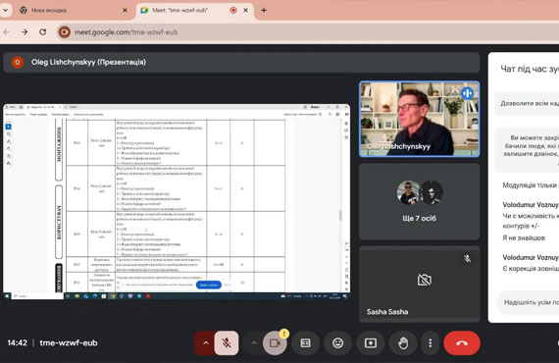Click the camera-off icon on Sasha's tile
The height and width of the screenshot is (363, 559).
(x=425, y=280)
